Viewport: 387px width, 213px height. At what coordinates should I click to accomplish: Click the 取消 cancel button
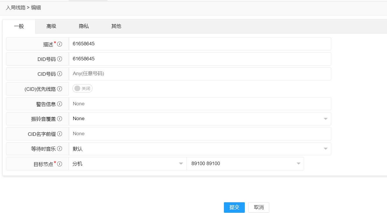258,207
